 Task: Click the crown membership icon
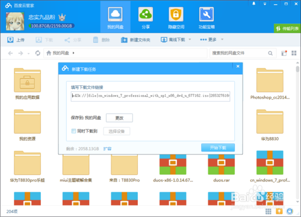pos(62,17)
